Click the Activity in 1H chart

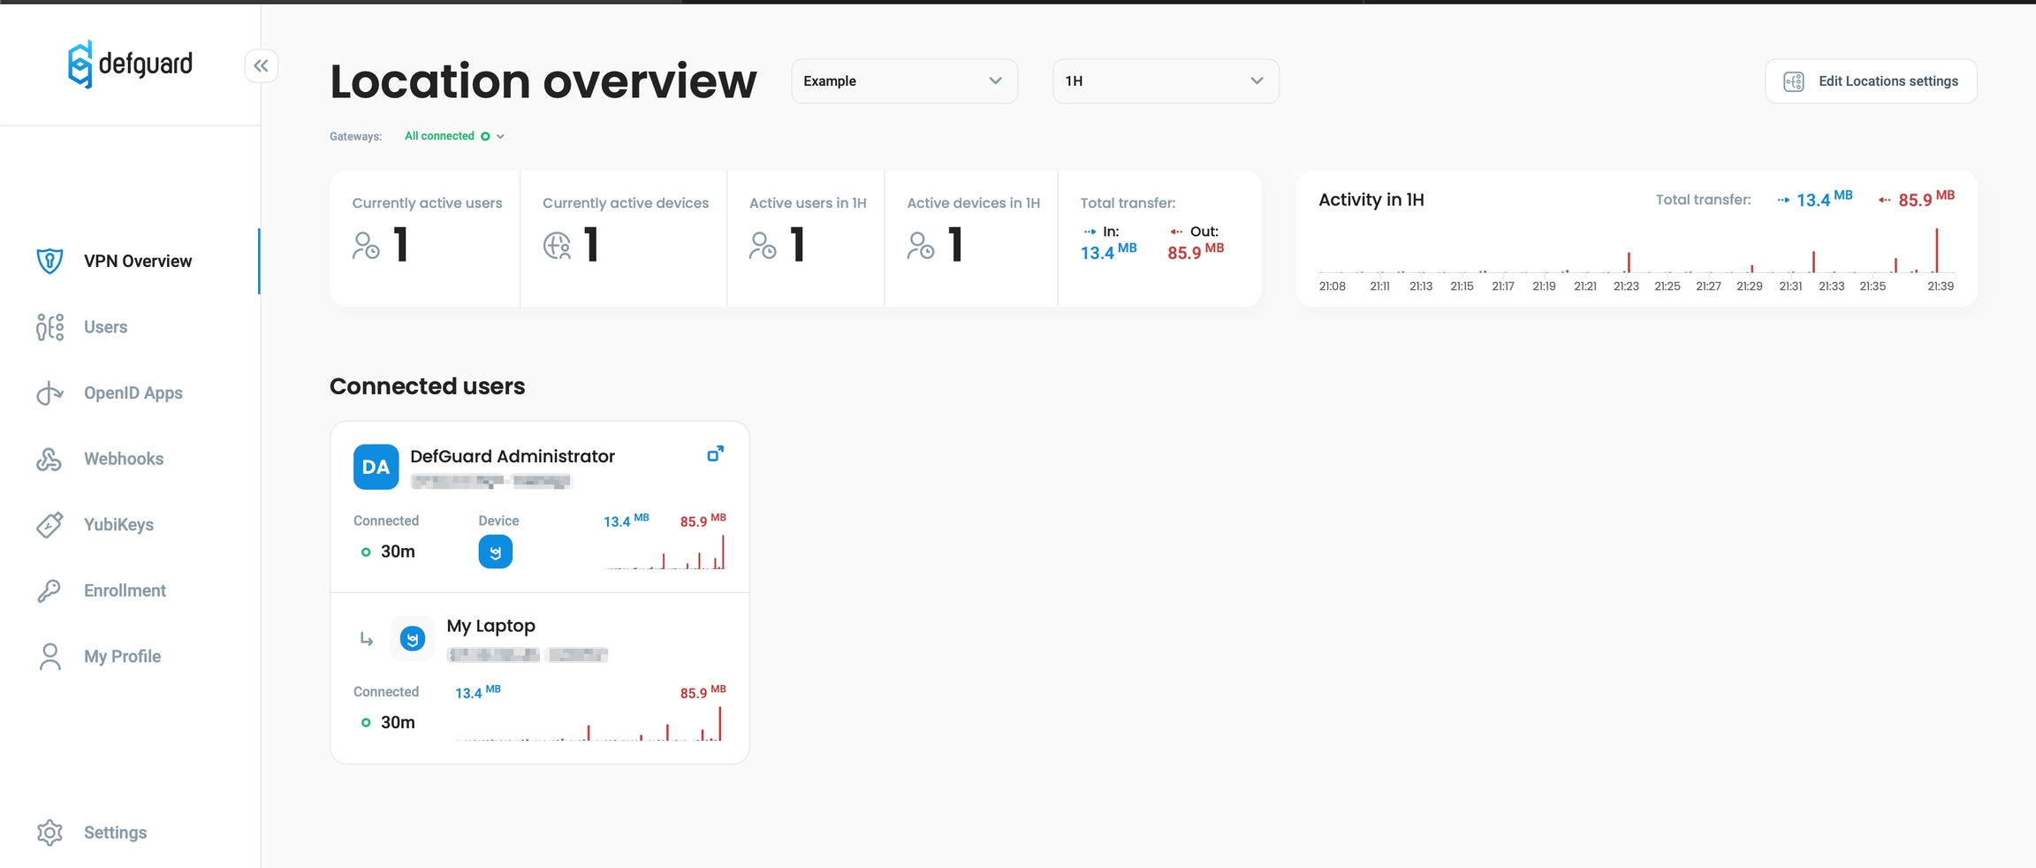click(x=1635, y=256)
